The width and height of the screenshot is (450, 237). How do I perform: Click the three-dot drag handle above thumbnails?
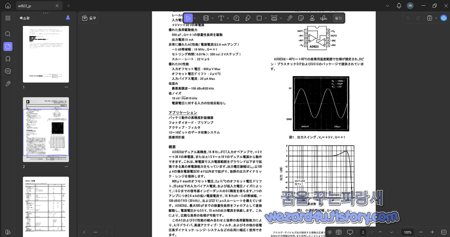(46, 13)
